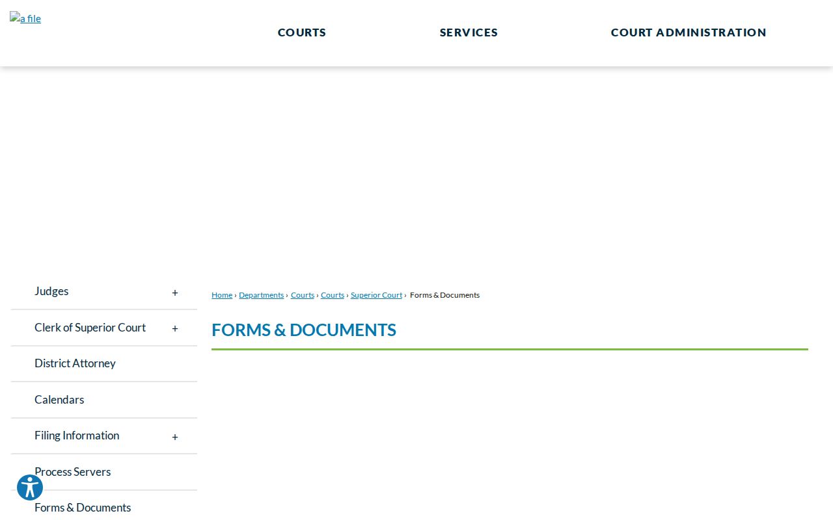833x520 pixels.
Task: Click the Forms & Documents breadcrumb text
Action: pyautogui.click(x=444, y=295)
